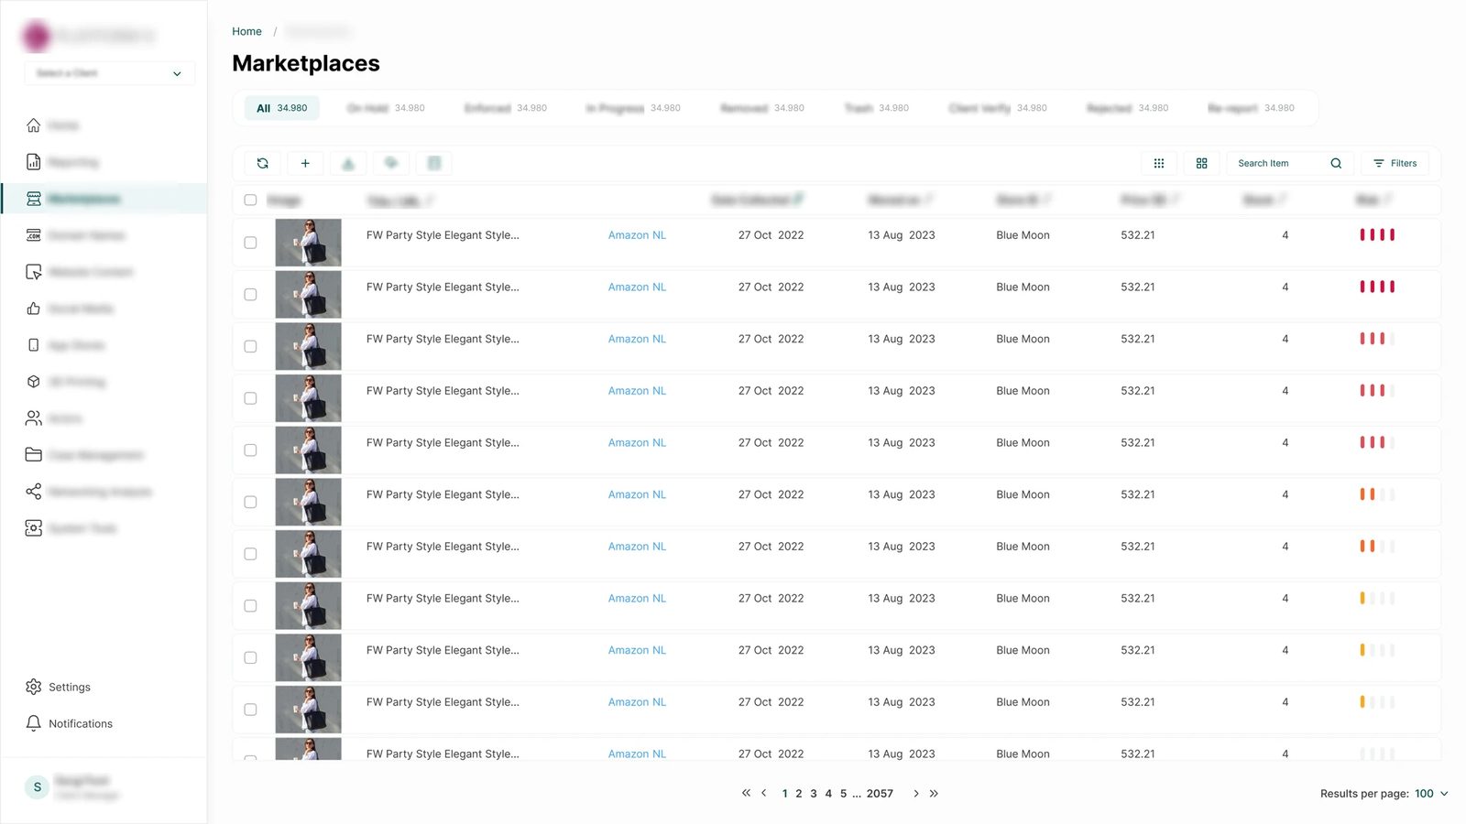Click the fifth toolbar button with the sheet icon
Screen dimensions: 1466x824
coord(434,163)
